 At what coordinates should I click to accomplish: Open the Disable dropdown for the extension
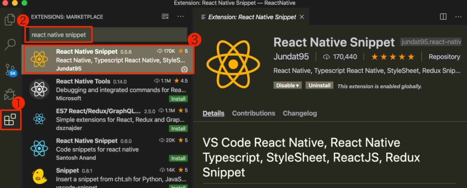tap(287, 85)
